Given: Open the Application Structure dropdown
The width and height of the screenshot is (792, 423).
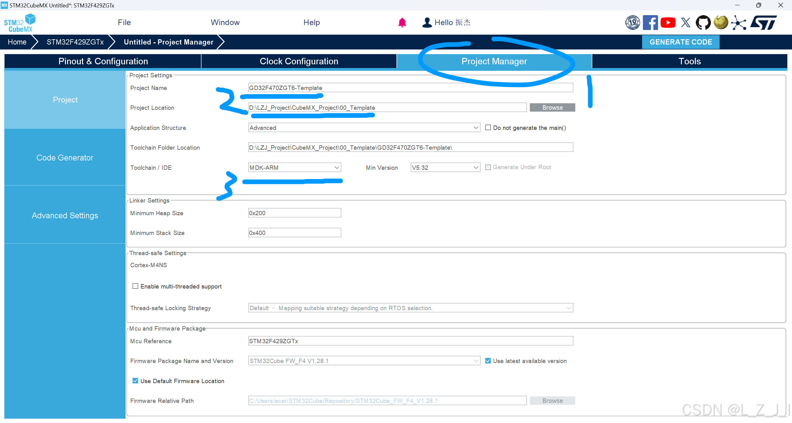Looking at the screenshot, I should click(x=364, y=128).
